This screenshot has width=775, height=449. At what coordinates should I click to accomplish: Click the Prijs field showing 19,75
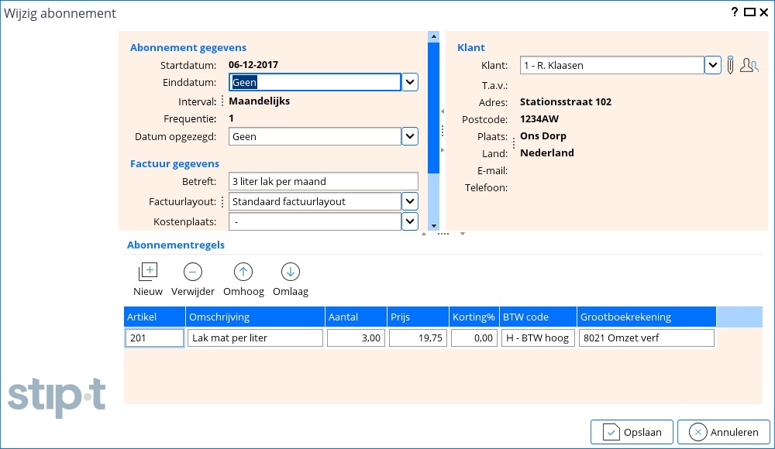418,338
